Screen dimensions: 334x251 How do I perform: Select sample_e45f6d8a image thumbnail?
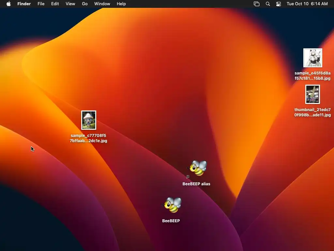pos(313,58)
